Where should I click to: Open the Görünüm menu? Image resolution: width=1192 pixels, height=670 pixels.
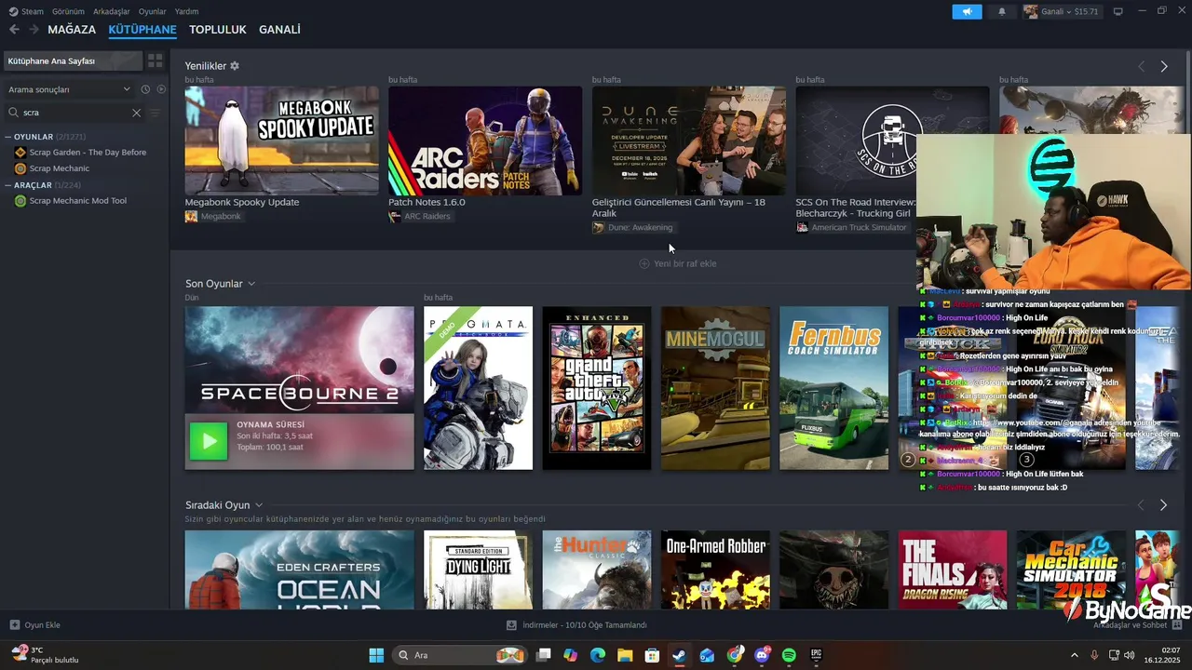click(x=68, y=11)
